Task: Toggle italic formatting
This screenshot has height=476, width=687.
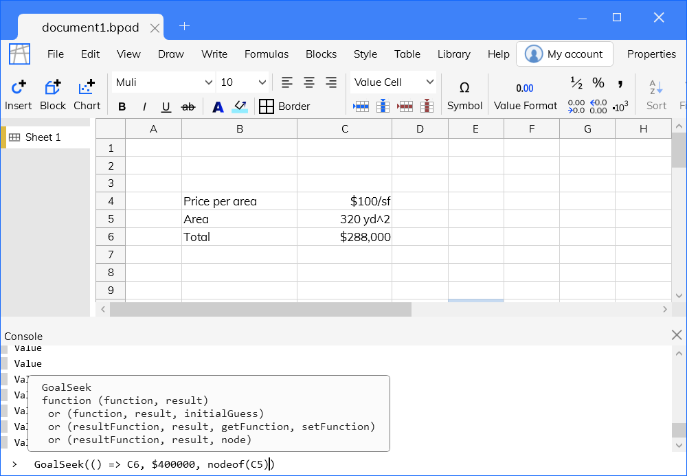Action: pos(144,107)
